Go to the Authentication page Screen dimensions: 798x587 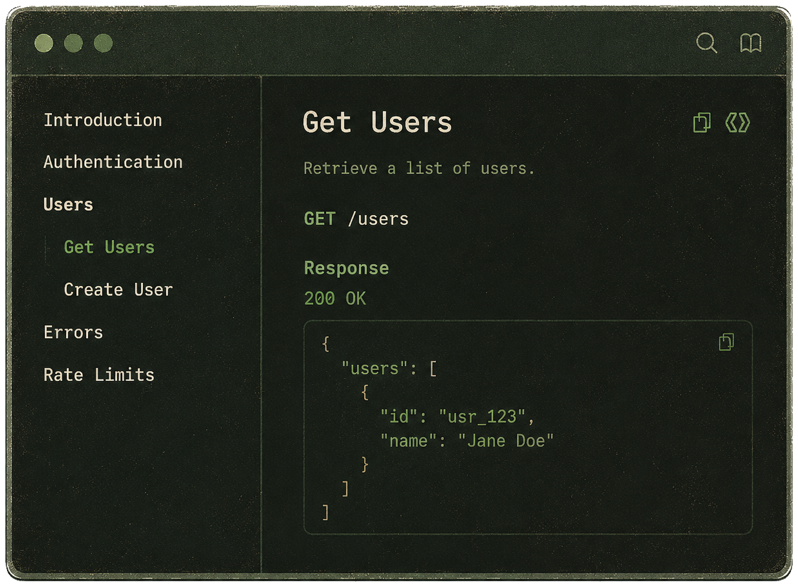tap(113, 162)
